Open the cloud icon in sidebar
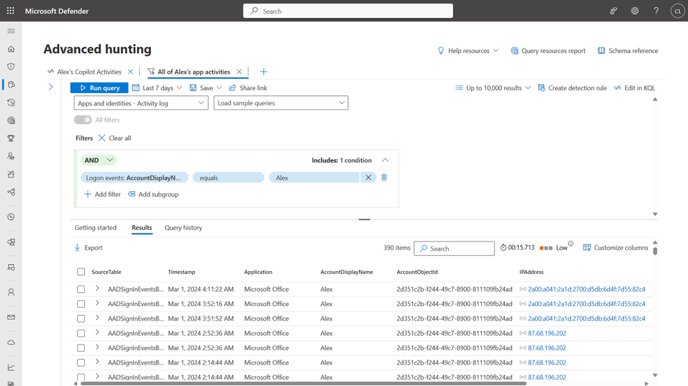Image resolution: width=688 pixels, height=386 pixels. tap(11, 343)
